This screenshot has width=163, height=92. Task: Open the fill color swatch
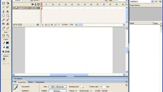(x=7, y=48)
